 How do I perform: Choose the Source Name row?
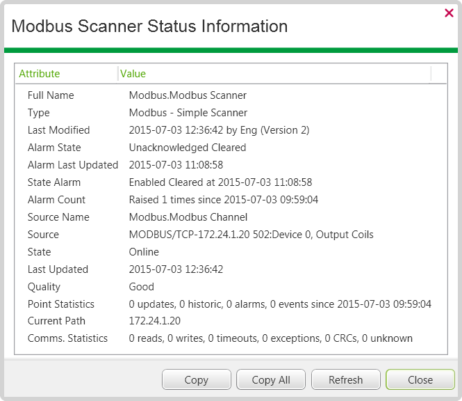[x=58, y=217]
